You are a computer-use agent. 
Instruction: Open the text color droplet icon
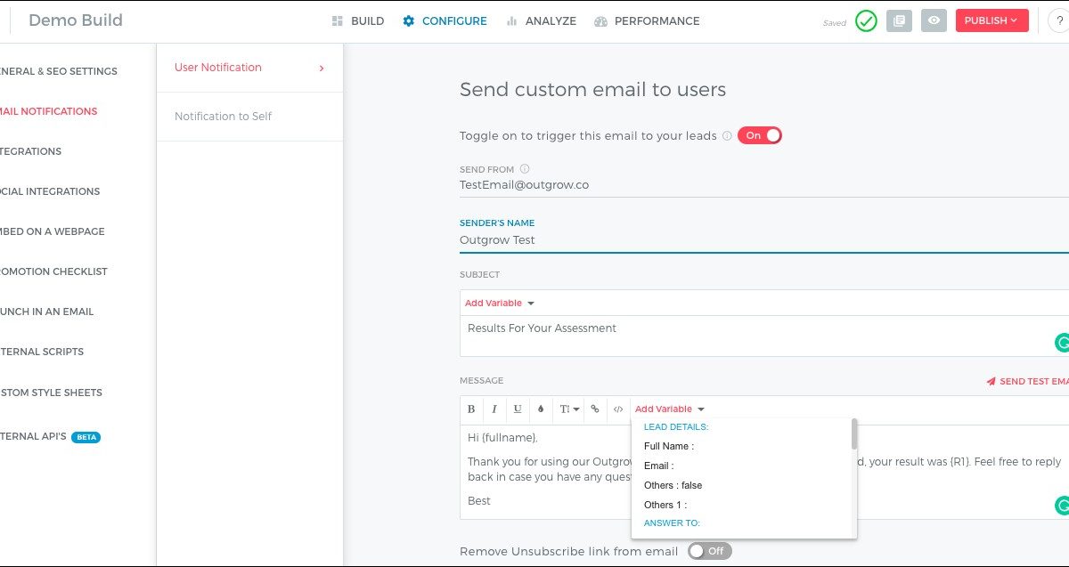click(x=541, y=409)
